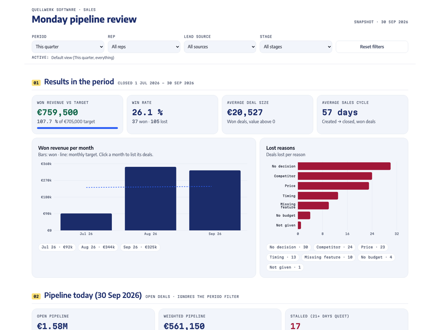Select the Competitor · 24 chip
The height and width of the screenshot is (330, 440).
334,247
